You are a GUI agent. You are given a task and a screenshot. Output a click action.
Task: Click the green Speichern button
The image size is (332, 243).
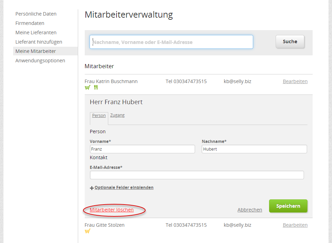pos(288,206)
